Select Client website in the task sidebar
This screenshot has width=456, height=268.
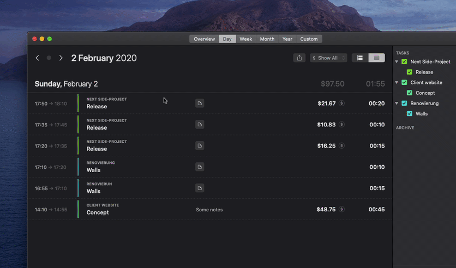click(426, 82)
